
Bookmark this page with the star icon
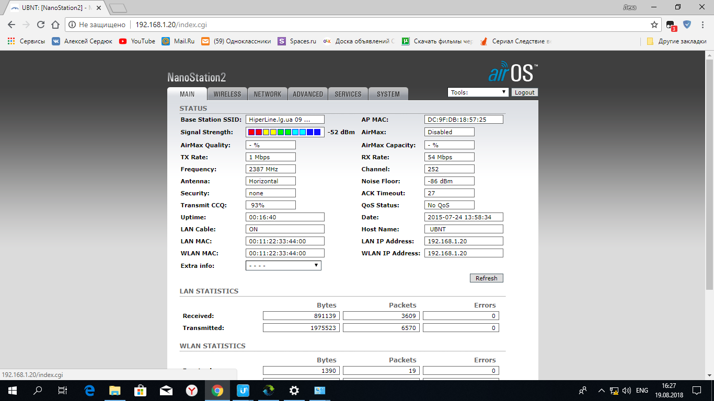click(x=654, y=25)
